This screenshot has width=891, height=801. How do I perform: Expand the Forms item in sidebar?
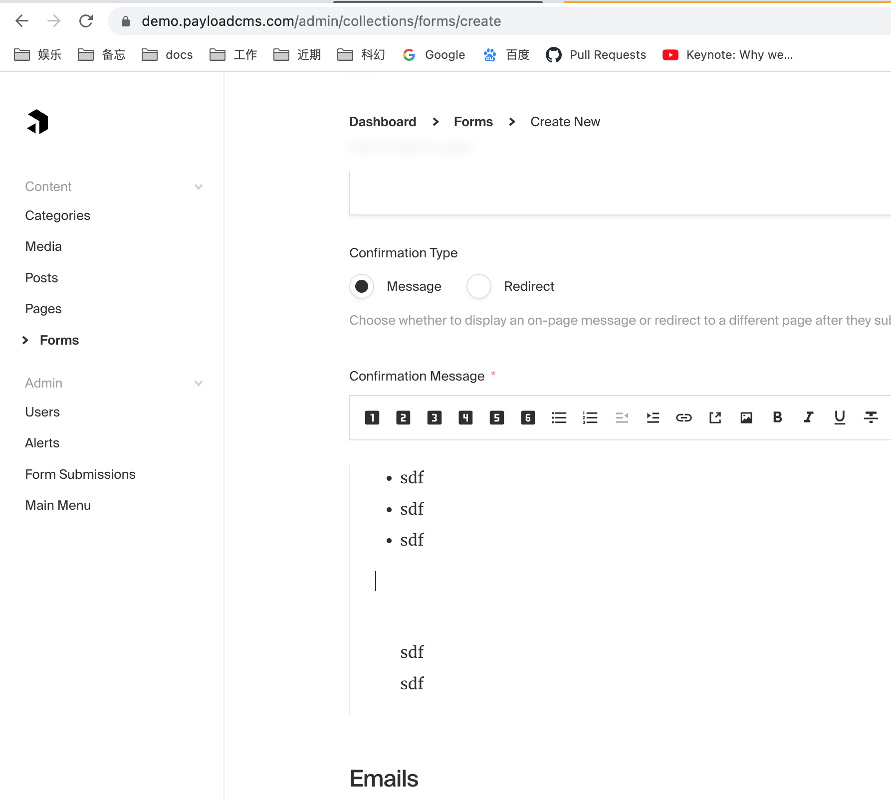pyautogui.click(x=25, y=340)
